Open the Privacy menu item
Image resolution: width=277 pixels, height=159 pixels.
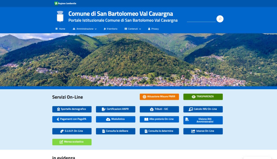(x=153, y=29)
